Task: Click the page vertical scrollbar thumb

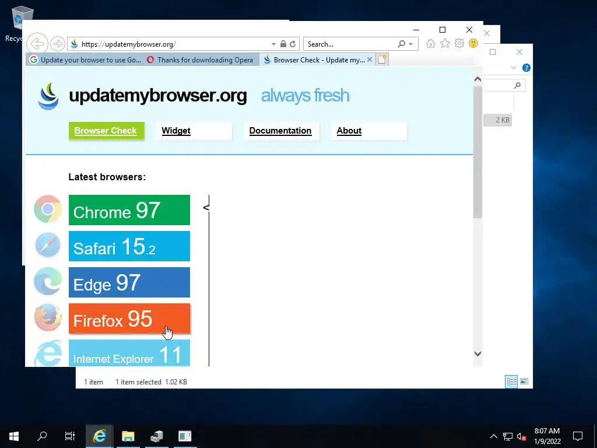Action: tap(477, 152)
